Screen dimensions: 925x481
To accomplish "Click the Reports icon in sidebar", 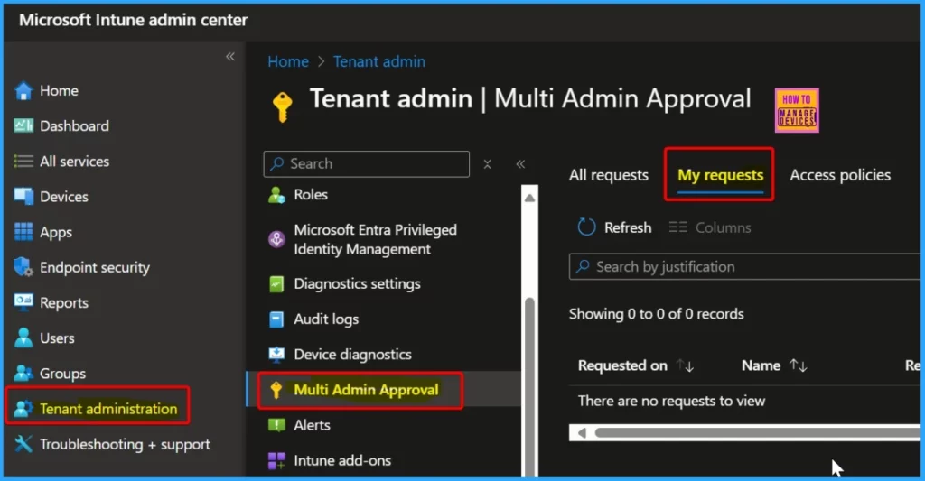I will pyautogui.click(x=23, y=301).
